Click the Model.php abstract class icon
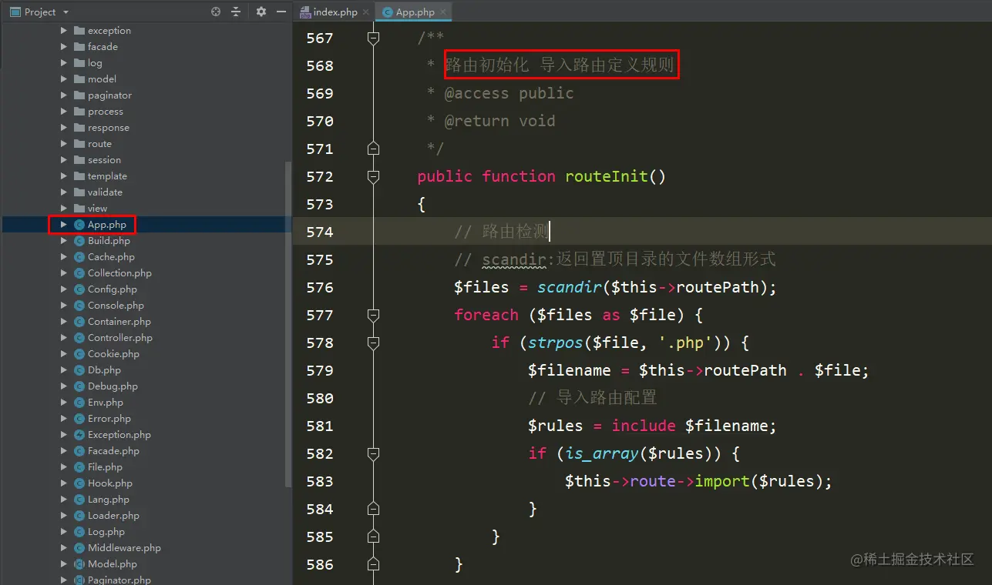 [79, 564]
